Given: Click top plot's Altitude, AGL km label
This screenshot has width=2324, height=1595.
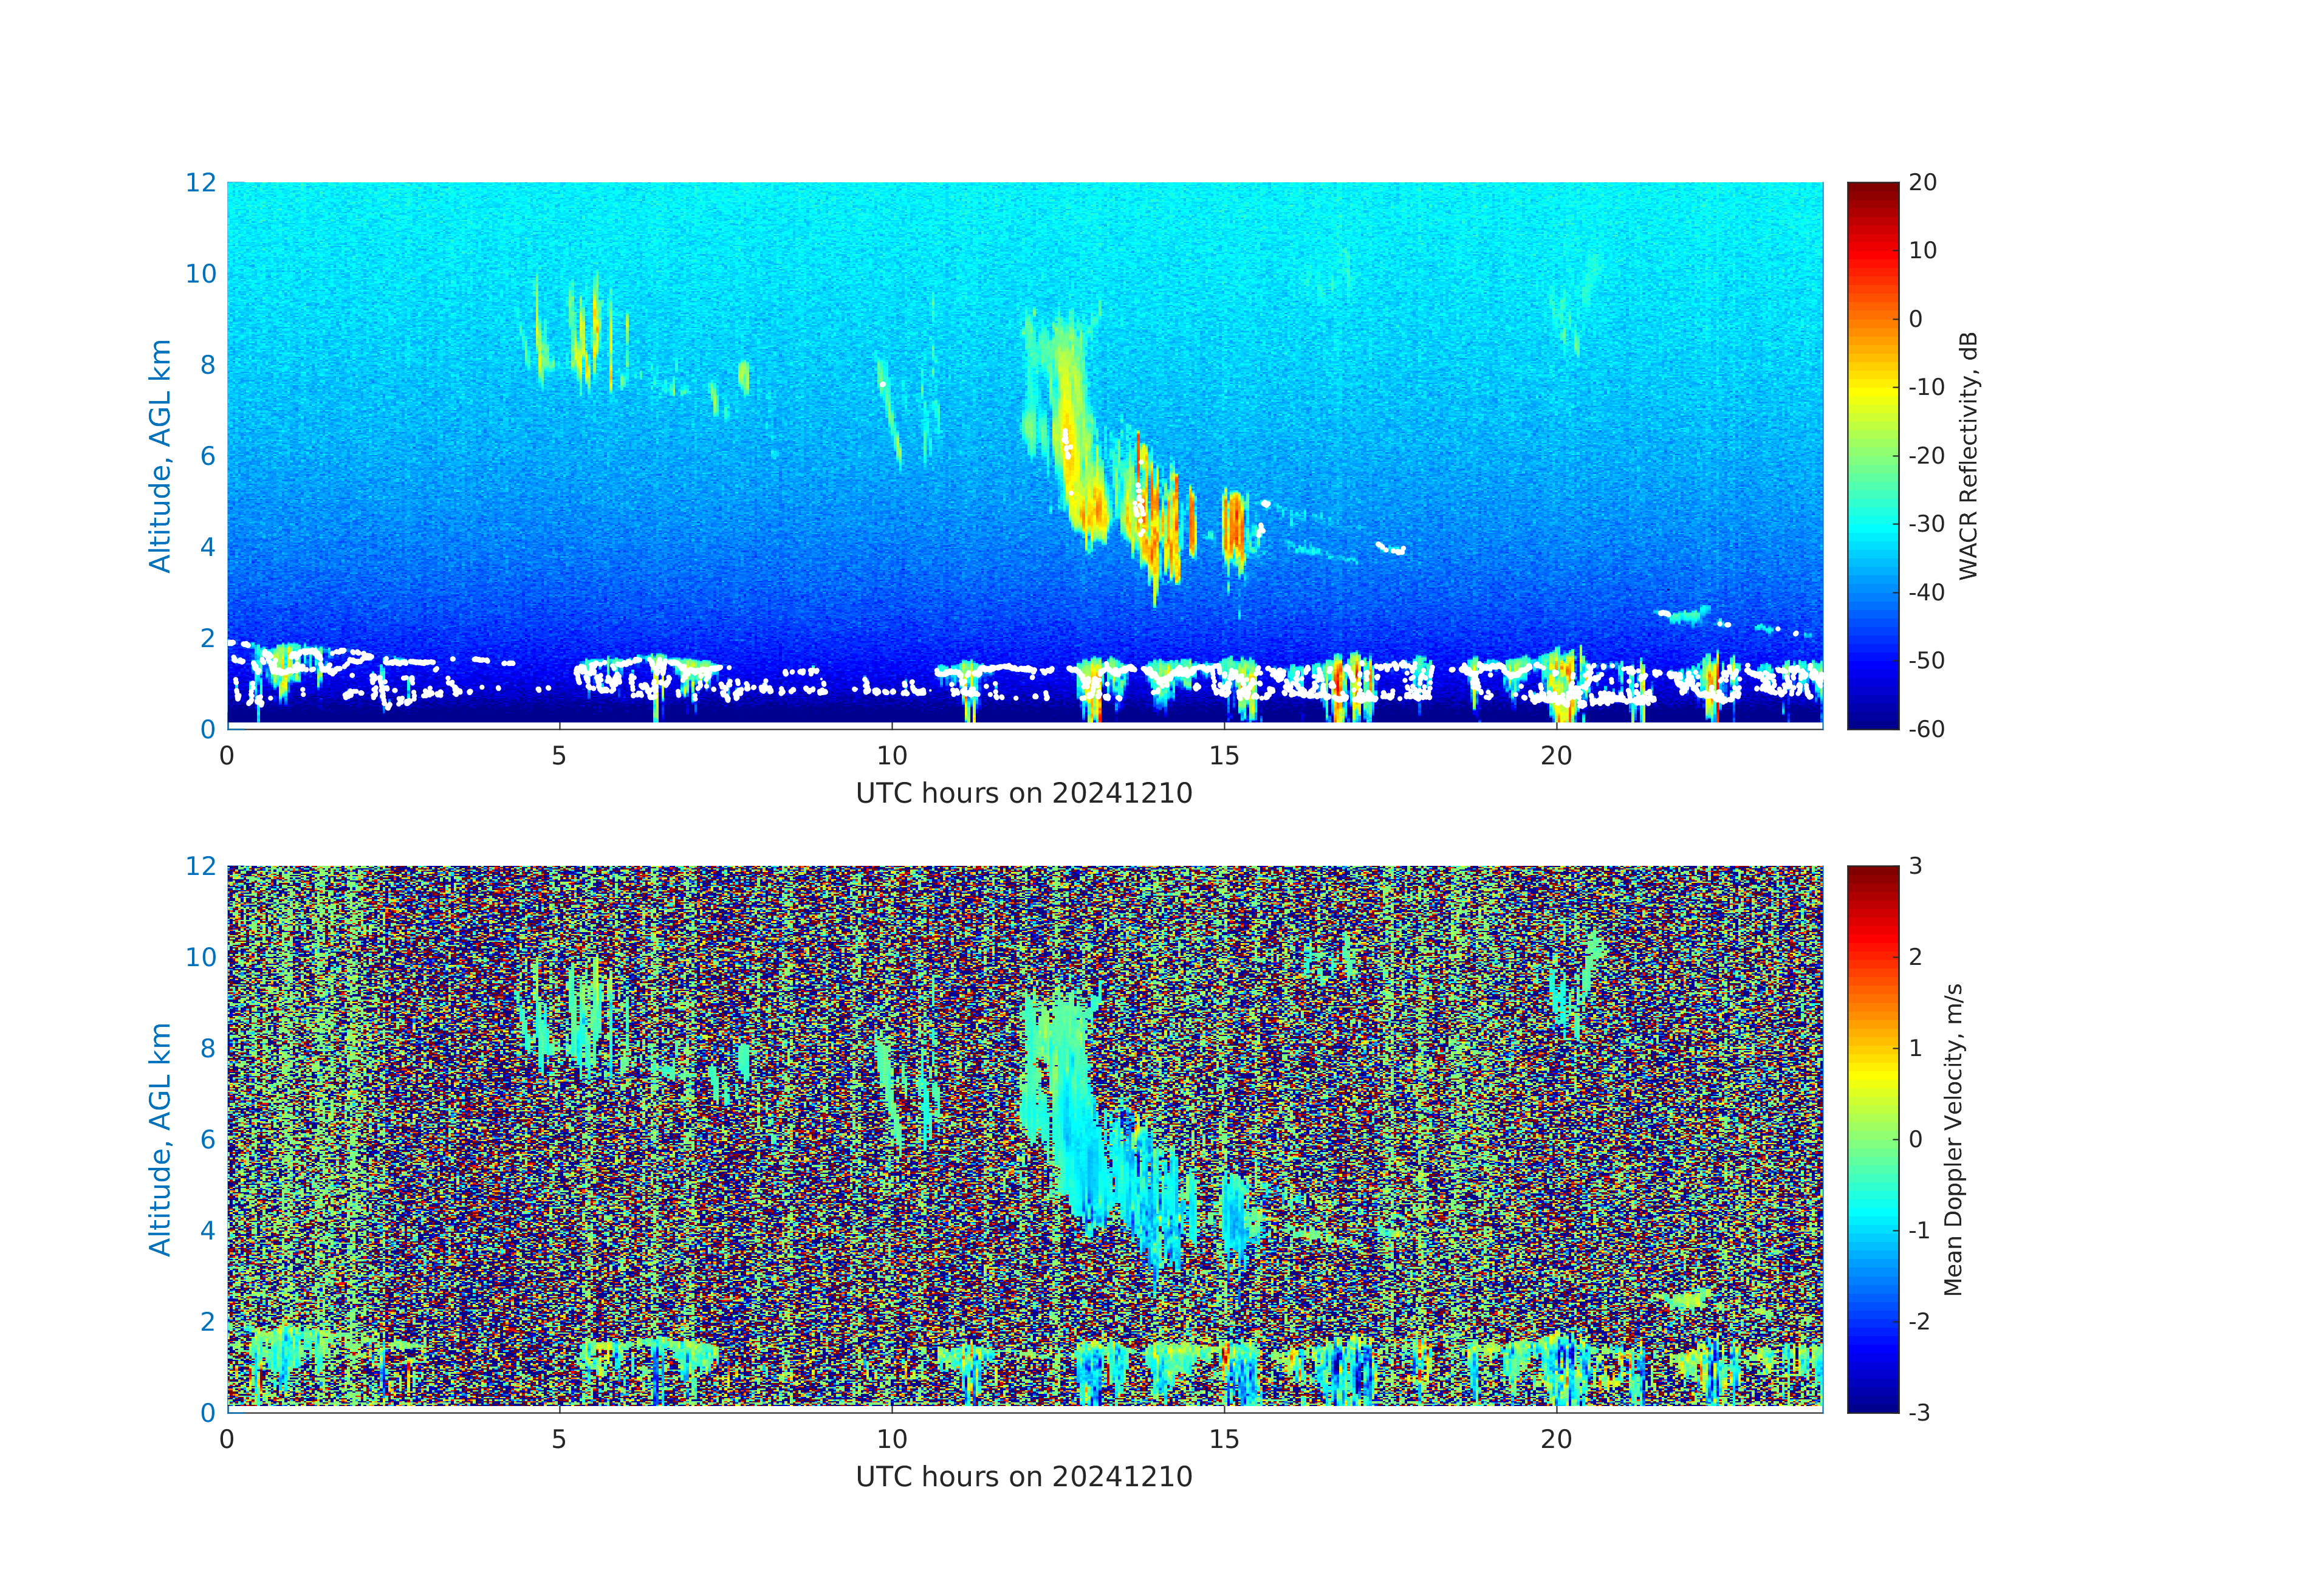Looking at the screenshot, I should coord(160,455).
